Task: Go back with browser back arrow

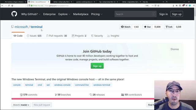Action: pyautogui.click(x=2, y=5)
